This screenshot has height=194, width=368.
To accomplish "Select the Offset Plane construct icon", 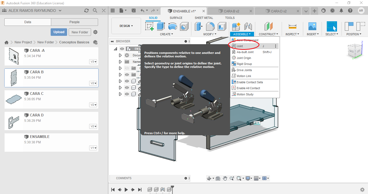I will coord(269,26).
